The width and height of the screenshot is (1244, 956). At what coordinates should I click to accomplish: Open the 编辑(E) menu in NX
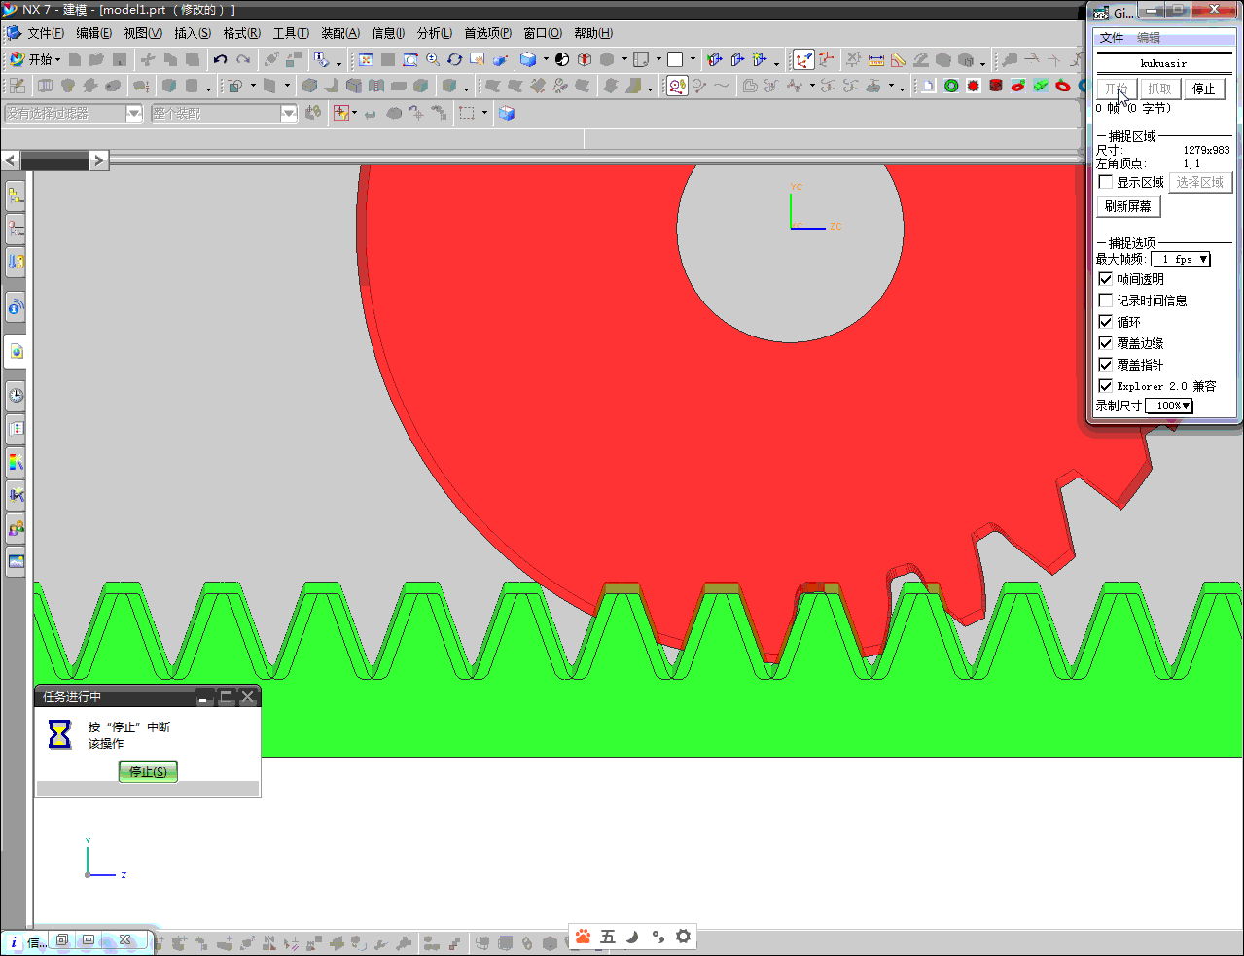point(93,33)
